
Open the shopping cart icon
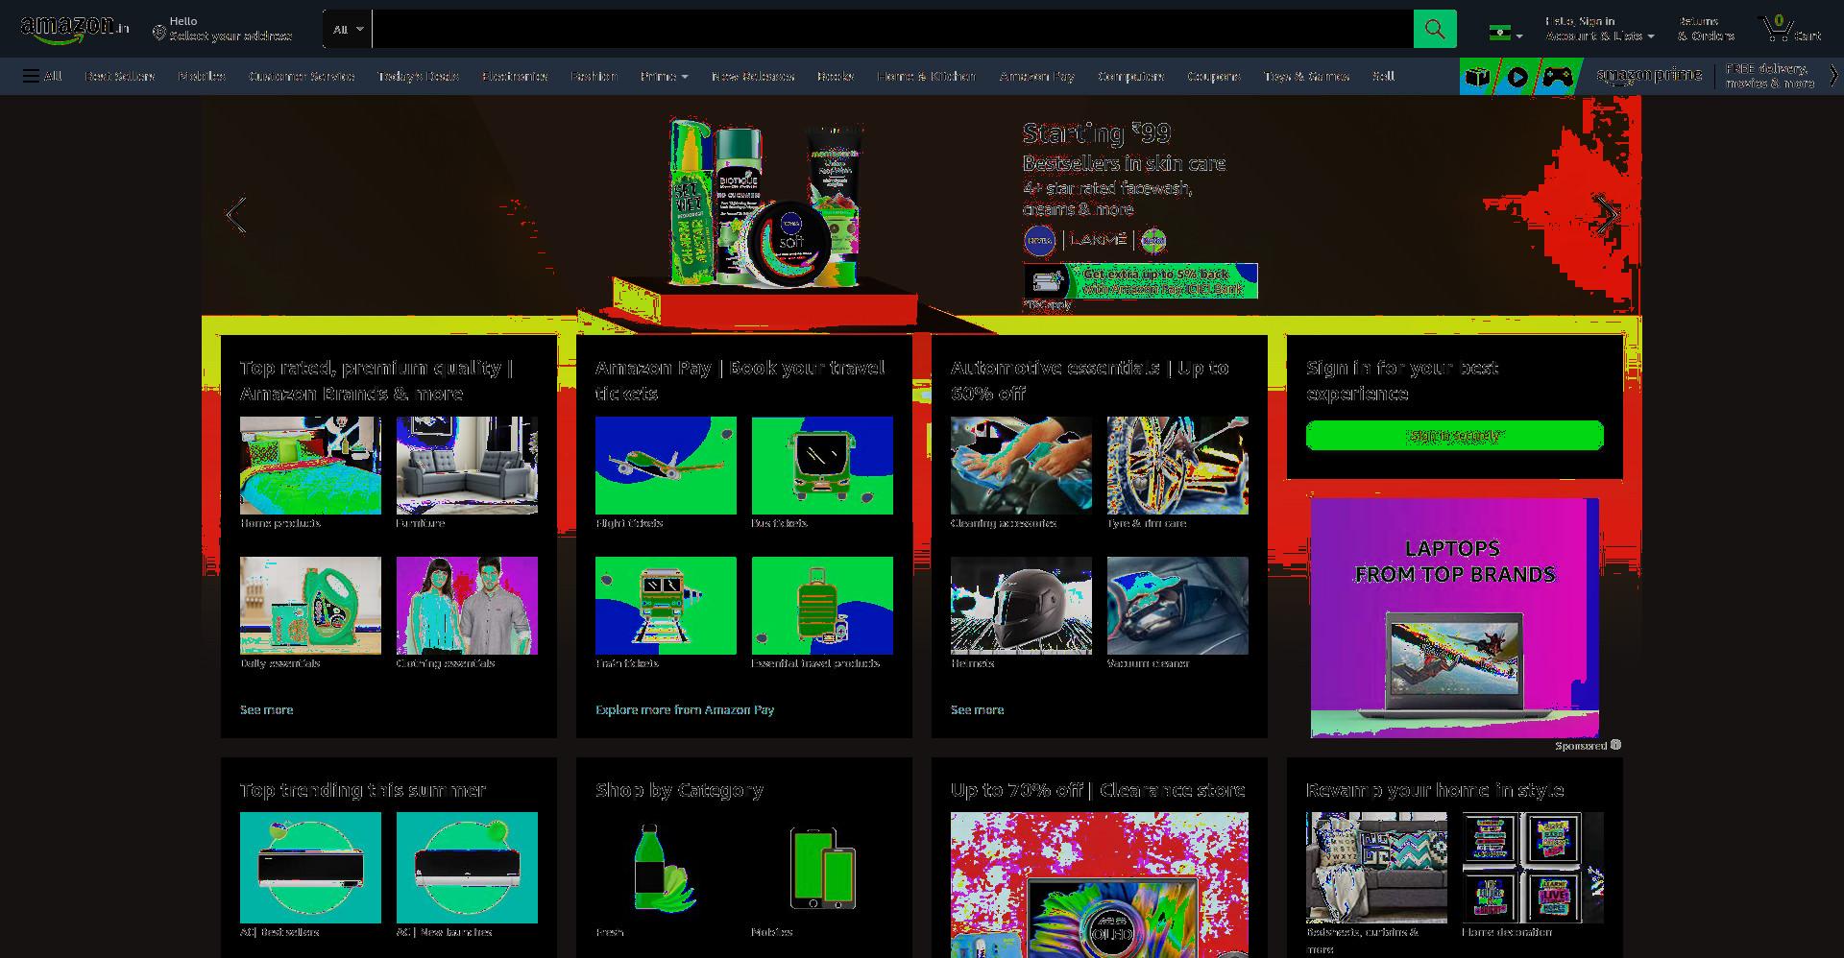tap(1790, 29)
